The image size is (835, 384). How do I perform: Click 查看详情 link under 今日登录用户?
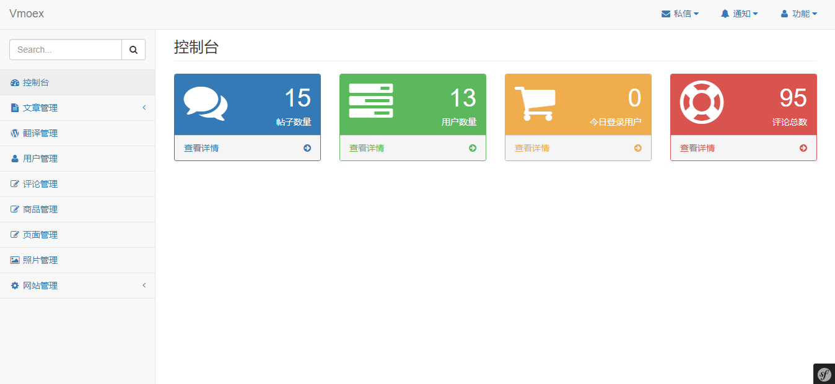tap(532, 148)
